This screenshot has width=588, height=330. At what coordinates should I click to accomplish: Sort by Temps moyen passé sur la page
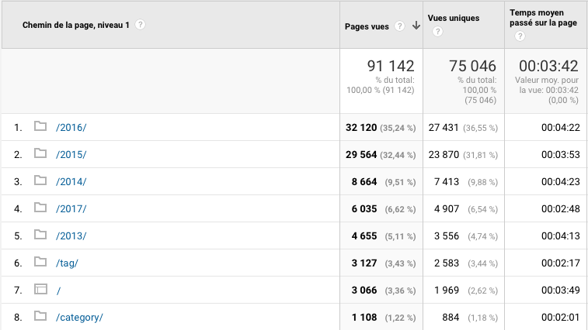[x=542, y=19]
